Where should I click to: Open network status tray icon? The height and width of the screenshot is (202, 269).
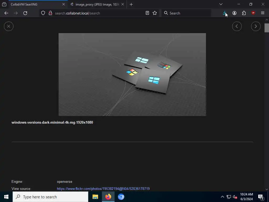pyautogui.click(x=229, y=197)
